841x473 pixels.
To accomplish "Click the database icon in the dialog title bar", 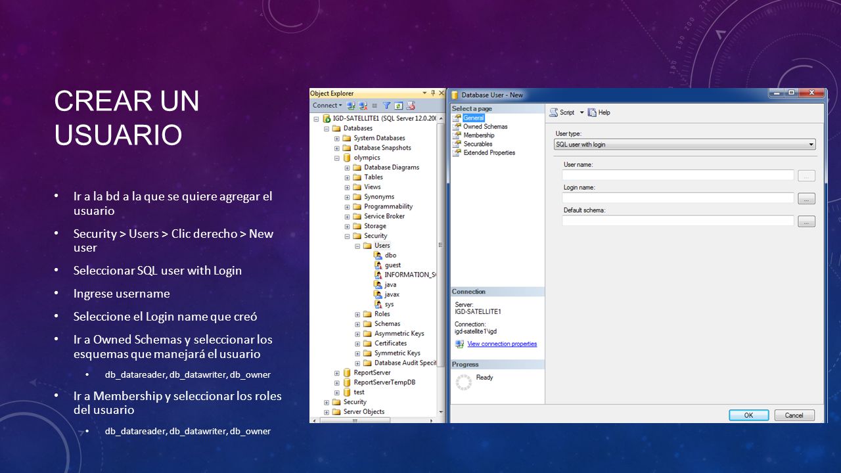I will coord(455,95).
